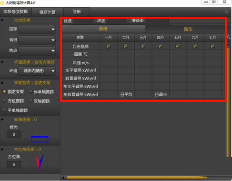This screenshot has width=232, height=181.
Task: Collapse the 方位角选择 section arrow
Action: click(2, 149)
